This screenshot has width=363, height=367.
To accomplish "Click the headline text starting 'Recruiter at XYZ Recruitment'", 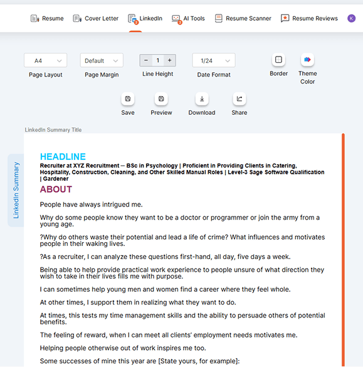I will click(x=182, y=172).
